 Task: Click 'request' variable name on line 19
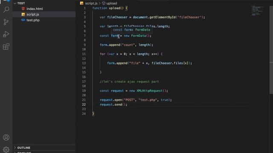(117, 91)
